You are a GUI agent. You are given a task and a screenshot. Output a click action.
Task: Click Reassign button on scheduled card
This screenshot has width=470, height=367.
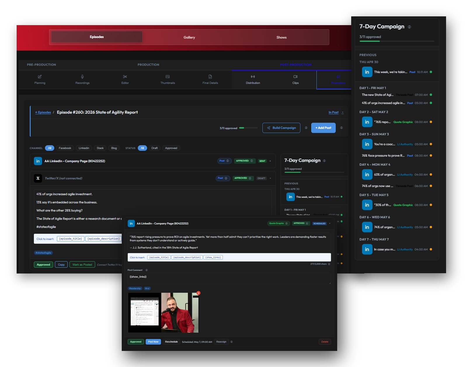[221, 342]
